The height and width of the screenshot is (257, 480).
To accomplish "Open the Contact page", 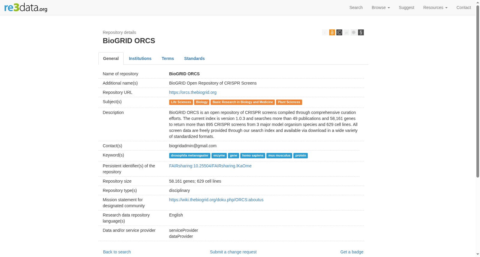I will [x=463, y=7].
